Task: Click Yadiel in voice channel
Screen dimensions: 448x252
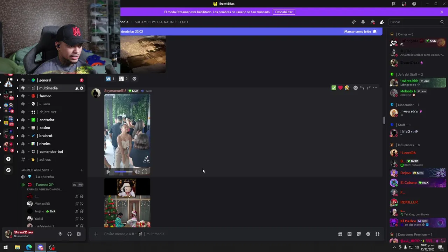Action: 38,219
